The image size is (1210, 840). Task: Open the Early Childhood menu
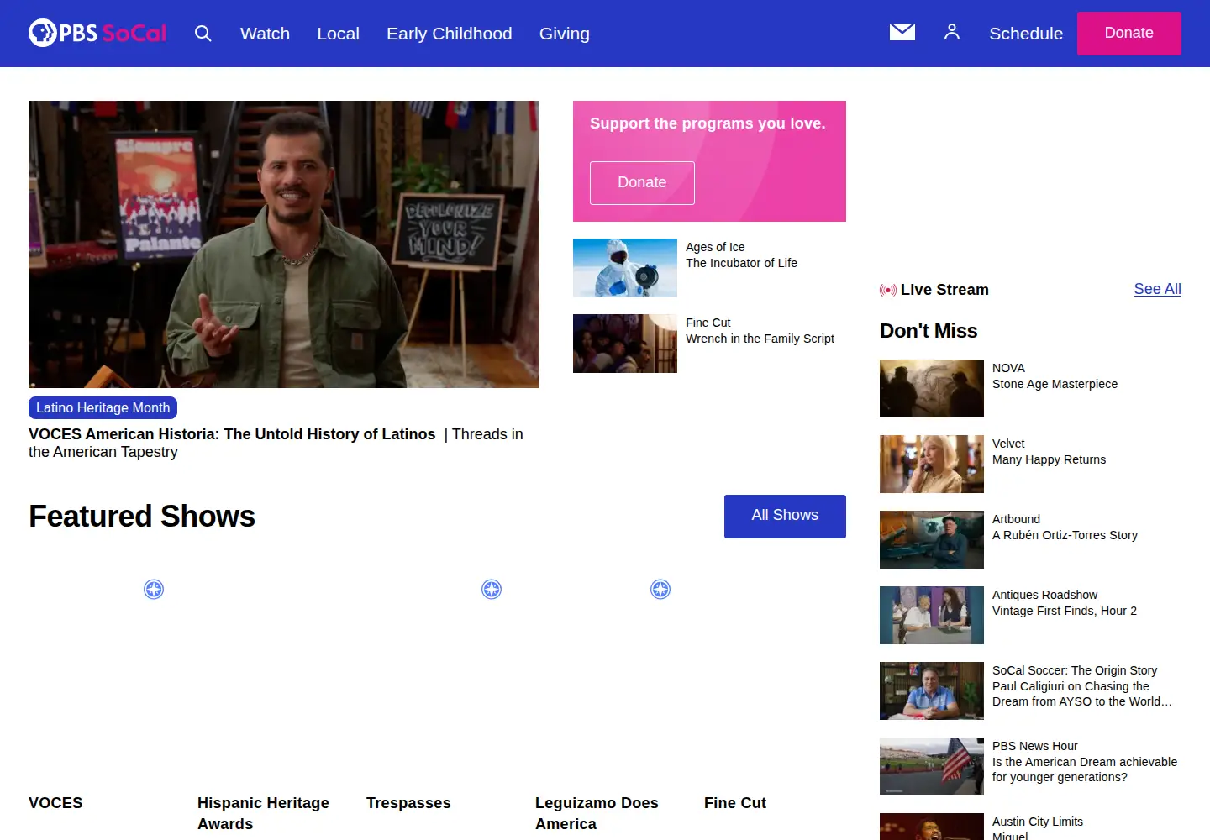[x=449, y=34]
